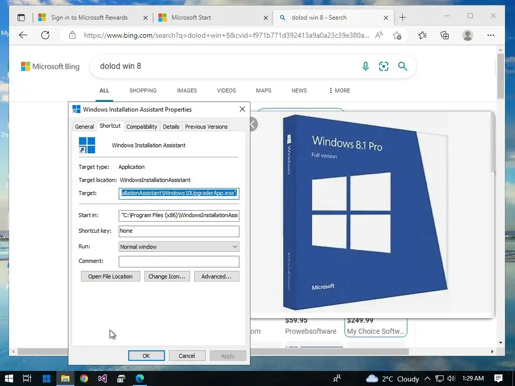Close the Properties dialog with X
This screenshot has height=386, width=515.
(242, 109)
